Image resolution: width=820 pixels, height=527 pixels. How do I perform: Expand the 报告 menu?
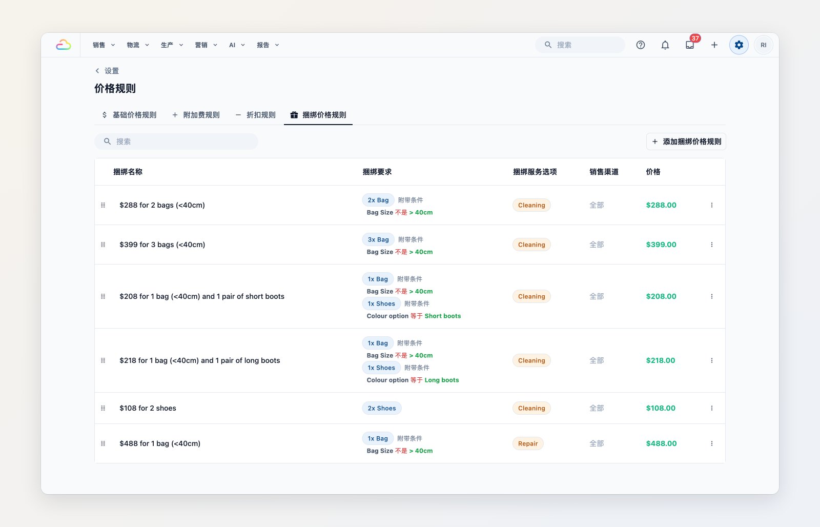tap(268, 45)
